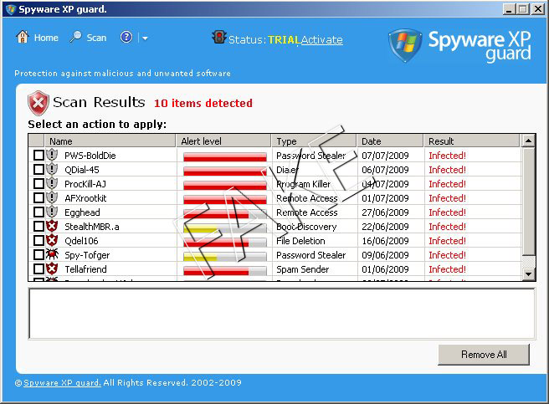Check the AFXrootkit checkbox
This screenshot has width=549, height=404.
tap(38, 198)
